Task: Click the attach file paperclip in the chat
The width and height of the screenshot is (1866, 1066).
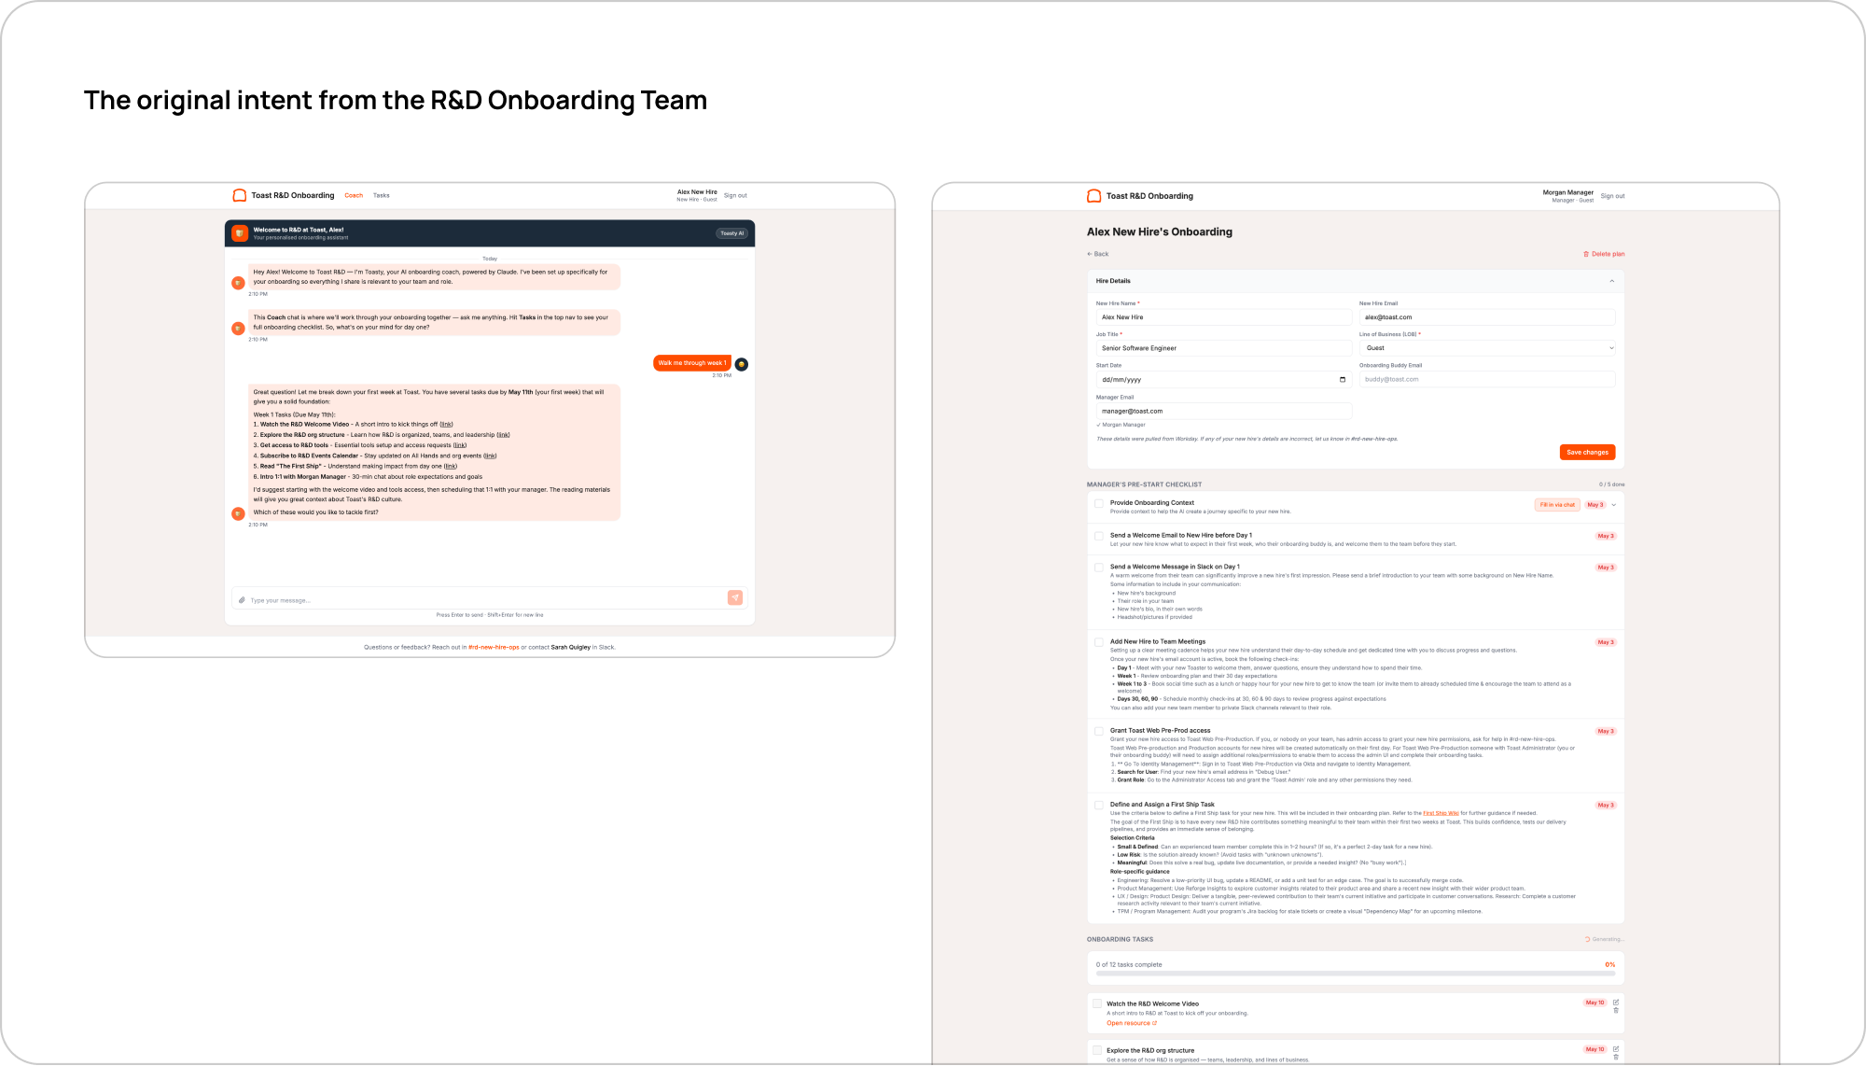Action: (x=242, y=600)
